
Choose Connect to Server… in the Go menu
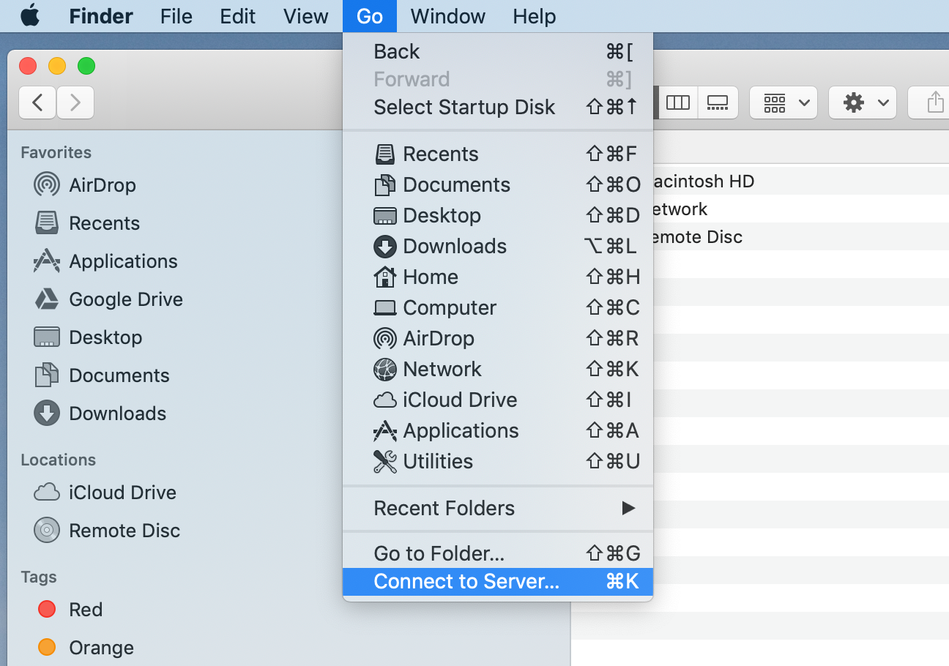point(498,581)
